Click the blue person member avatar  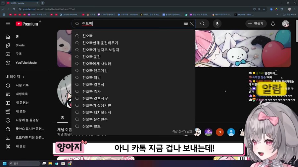[x=231, y=132]
